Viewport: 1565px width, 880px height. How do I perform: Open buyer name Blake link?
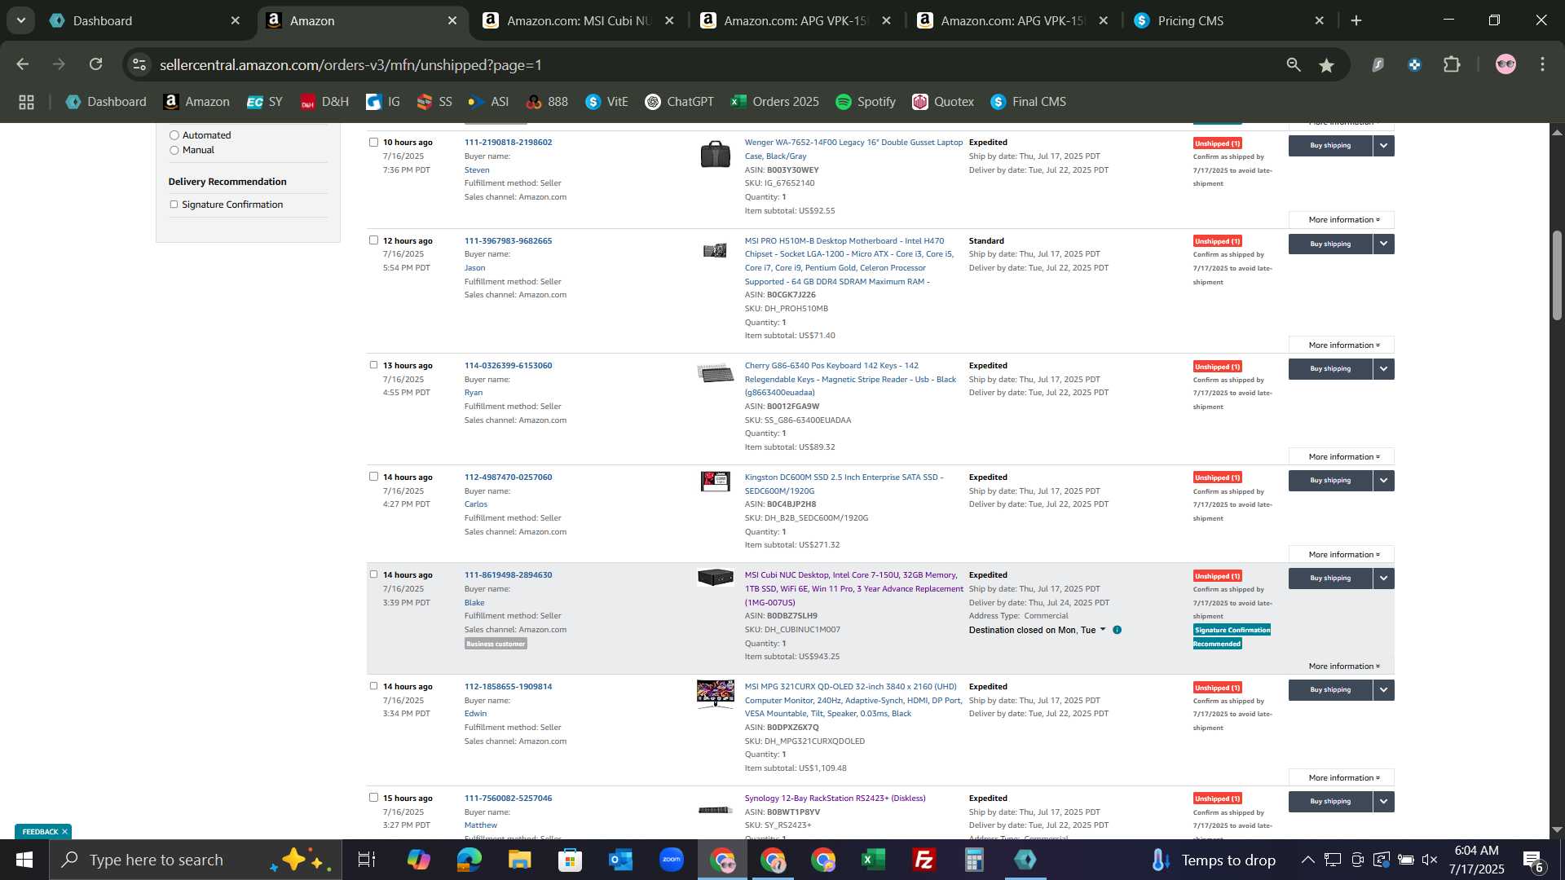click(x=474, y=603)
